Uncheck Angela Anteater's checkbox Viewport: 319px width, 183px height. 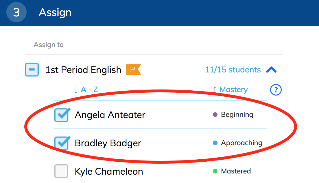pyautogui.click(x=62, y=115)
